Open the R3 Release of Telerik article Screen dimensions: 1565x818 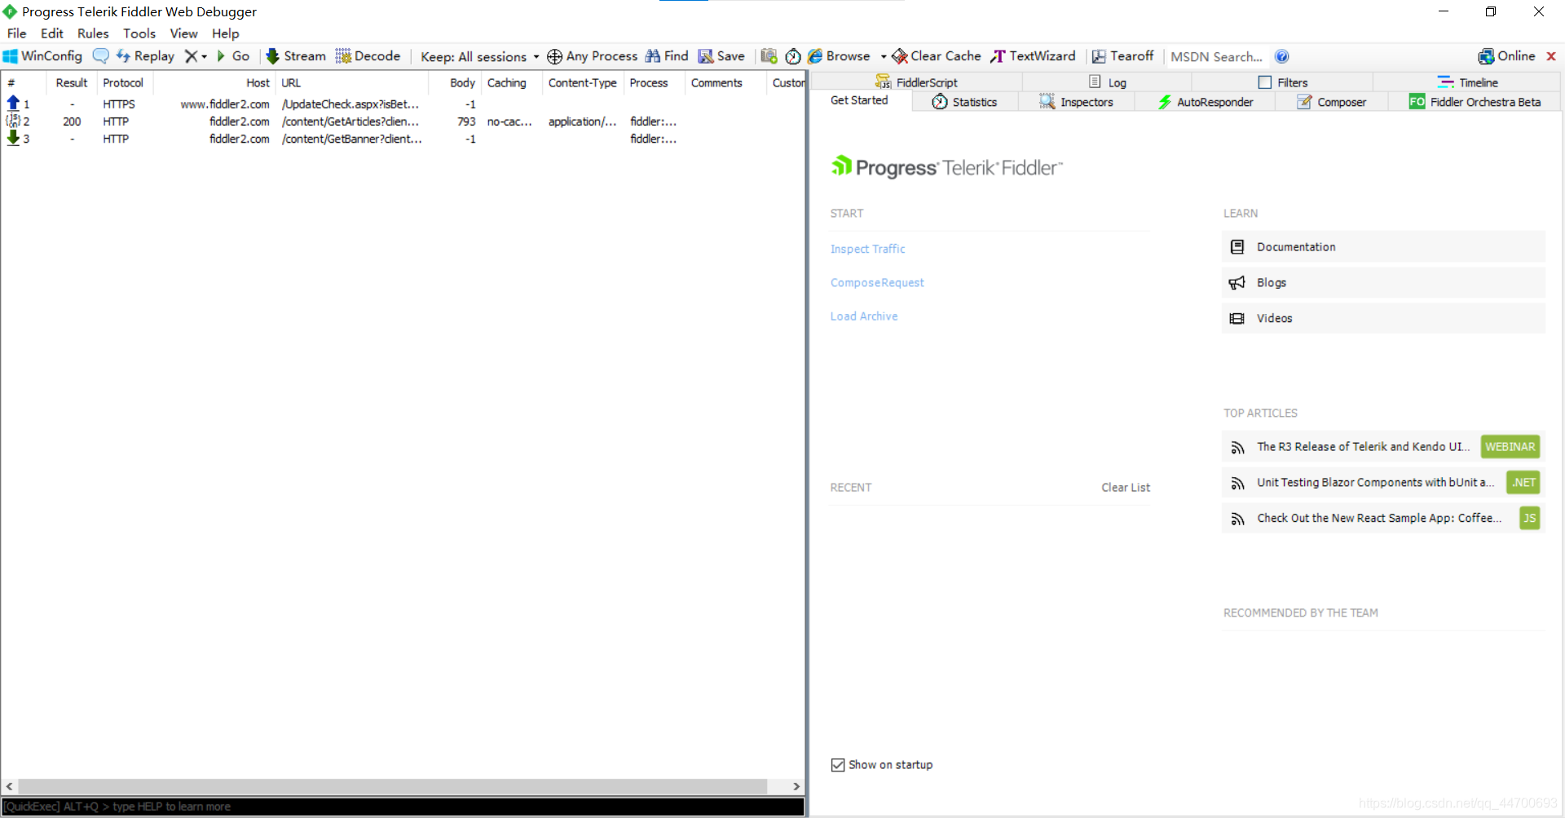point(1383,447)
